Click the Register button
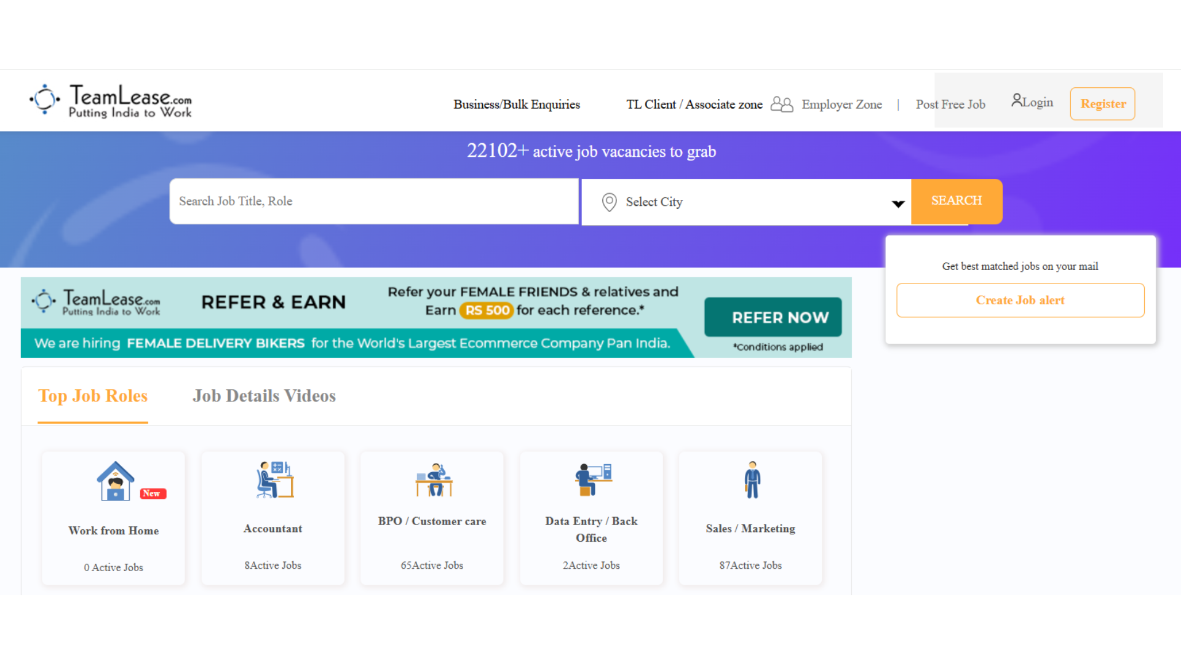 [1103, 104]
